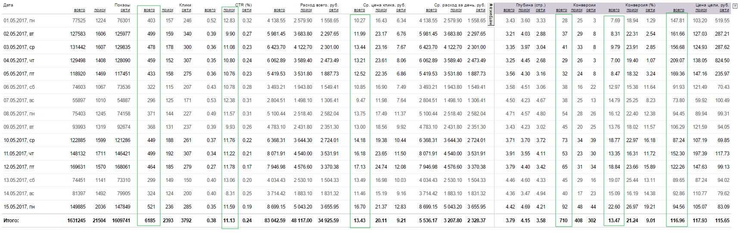The height and width of the screenshot is (233, 740).
Task: Open the question mark help icon
Action: pos(735,6)
